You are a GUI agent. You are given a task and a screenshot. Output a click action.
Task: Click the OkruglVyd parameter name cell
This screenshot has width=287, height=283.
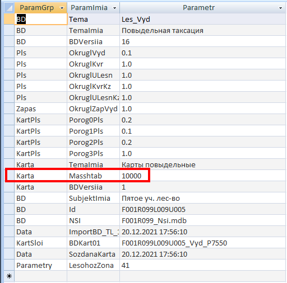pyautogui.click(x=93, y=53)
